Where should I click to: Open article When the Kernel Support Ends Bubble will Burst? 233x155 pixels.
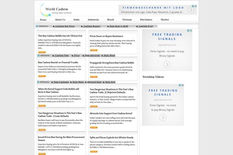pos(59,90)
